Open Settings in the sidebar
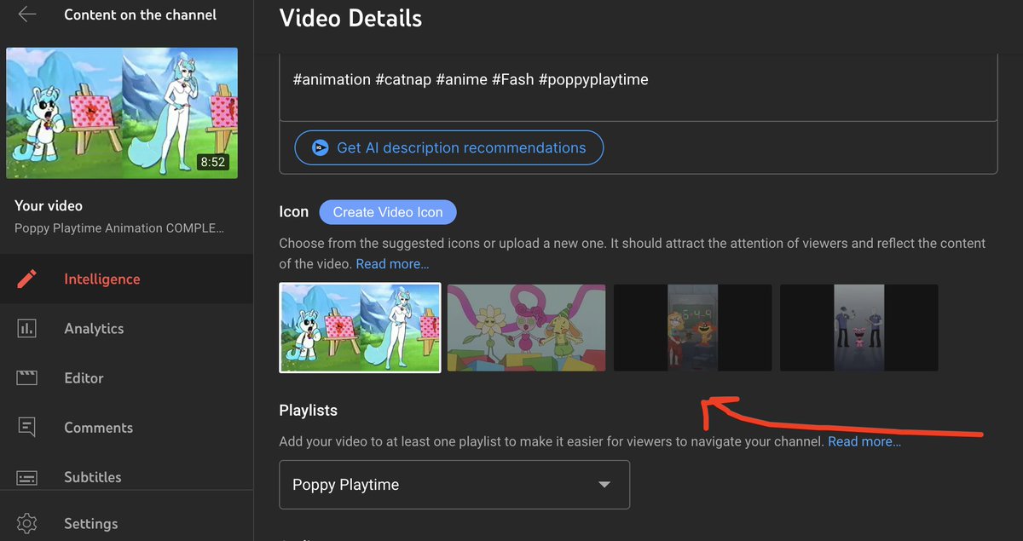This screenshot has width=1023, height=541. 126,523
